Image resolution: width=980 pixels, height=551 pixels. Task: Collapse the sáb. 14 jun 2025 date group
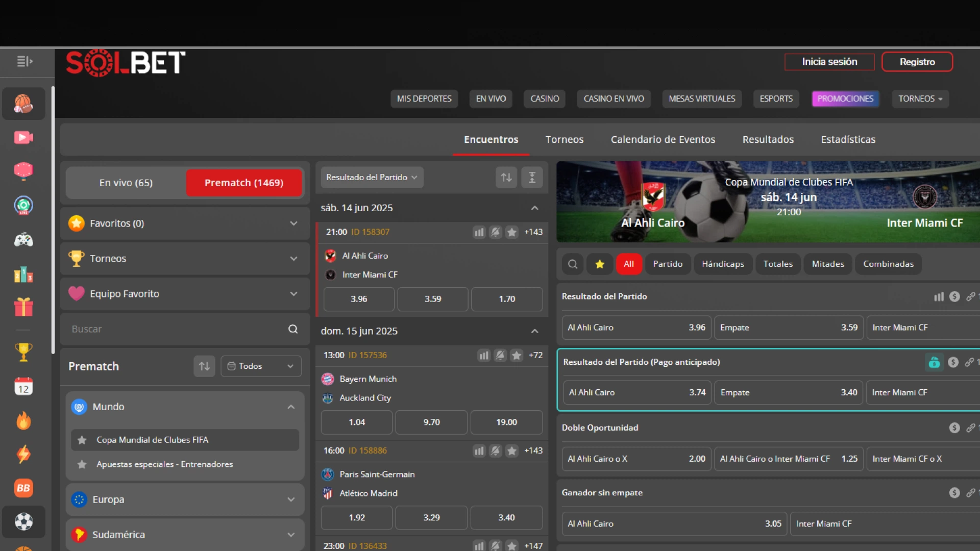pos(534,208)
